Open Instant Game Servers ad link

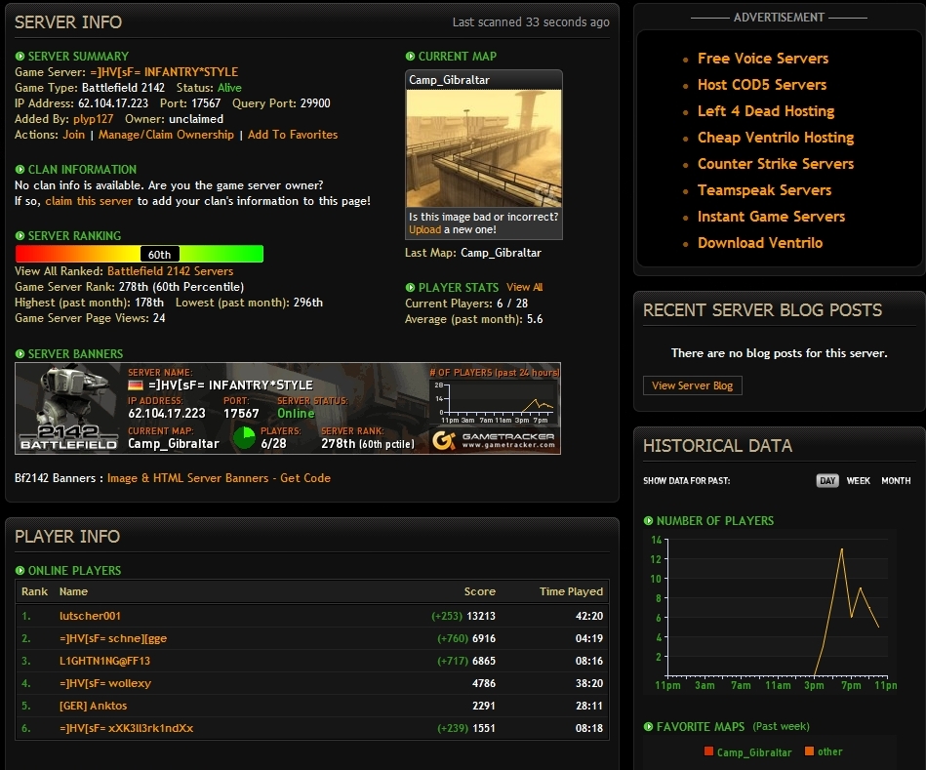pos(771,217)
